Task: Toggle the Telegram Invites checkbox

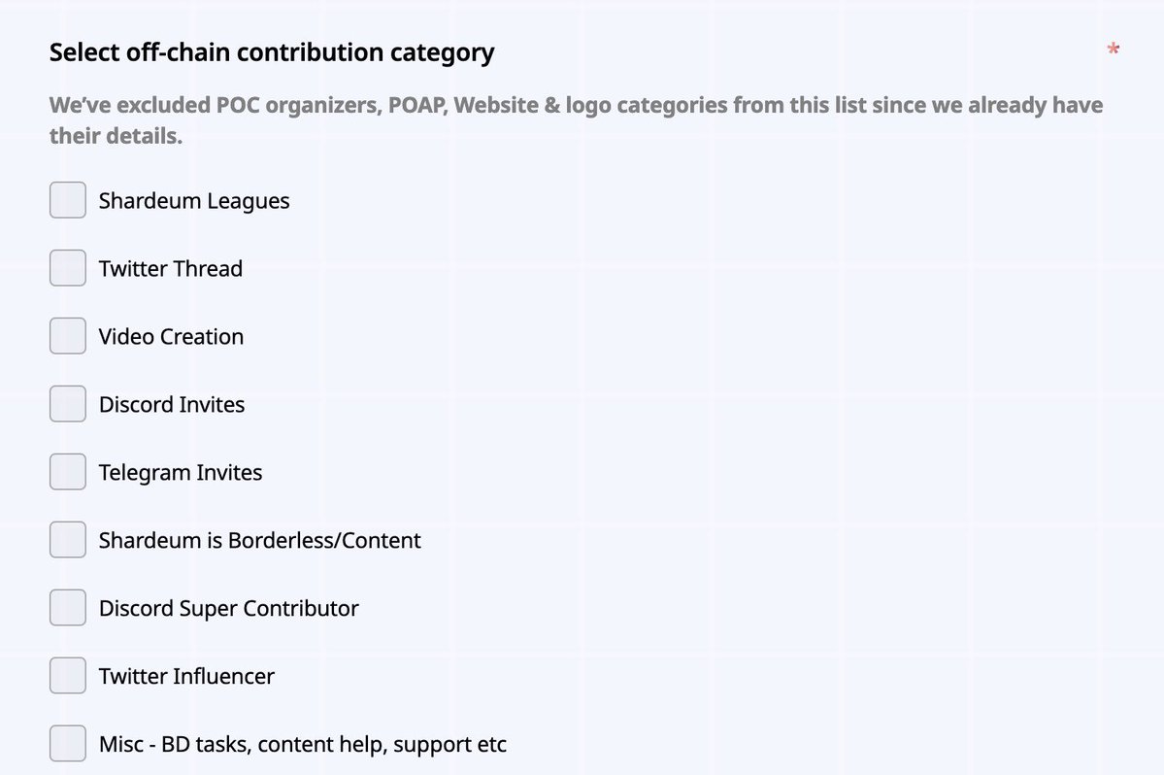Action: pos(68,472)
